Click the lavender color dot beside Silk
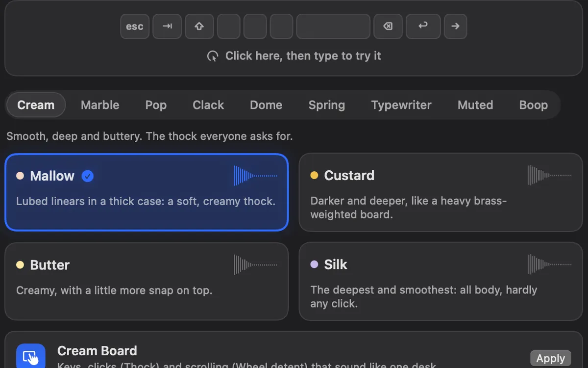588x368 pixels. [x=314, y=264]
